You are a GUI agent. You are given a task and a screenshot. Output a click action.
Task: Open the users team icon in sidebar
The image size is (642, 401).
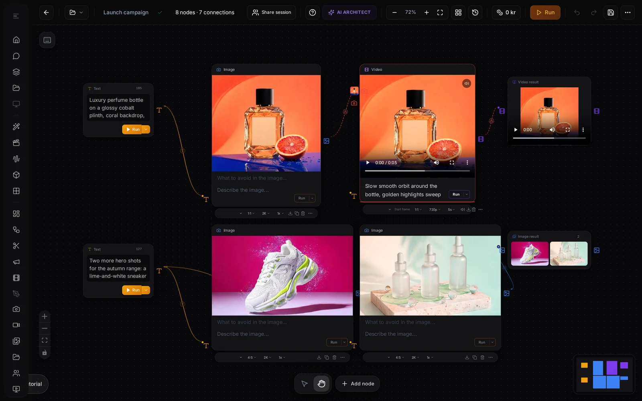pos(16,373)
